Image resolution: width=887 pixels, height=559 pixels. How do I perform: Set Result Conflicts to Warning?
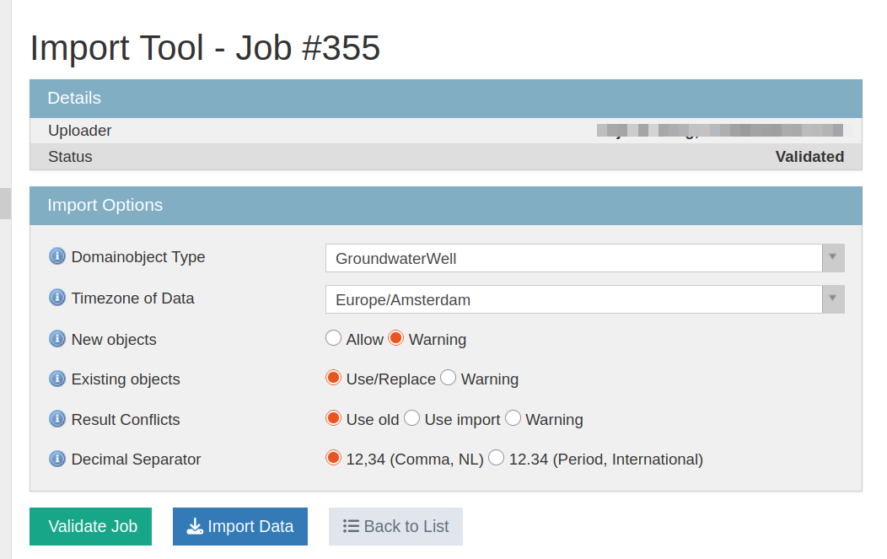[x=513, y=418]
